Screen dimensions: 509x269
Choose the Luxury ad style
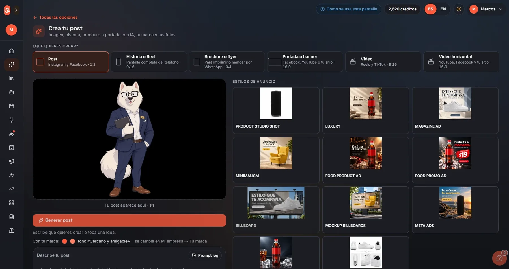pyautogui.click(x=366, y=110)
